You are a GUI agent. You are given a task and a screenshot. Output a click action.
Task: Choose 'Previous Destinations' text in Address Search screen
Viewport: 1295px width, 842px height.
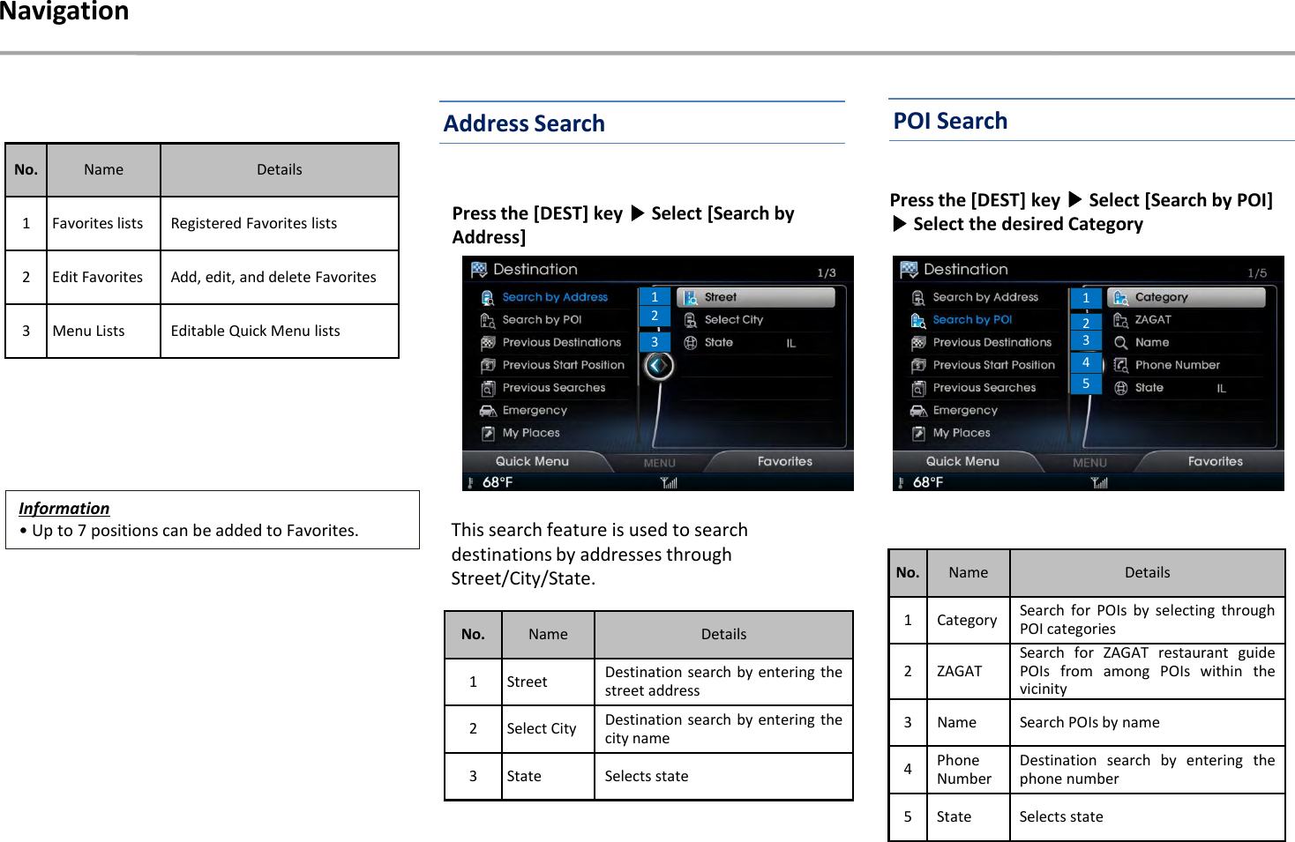(x=562, y=343)
